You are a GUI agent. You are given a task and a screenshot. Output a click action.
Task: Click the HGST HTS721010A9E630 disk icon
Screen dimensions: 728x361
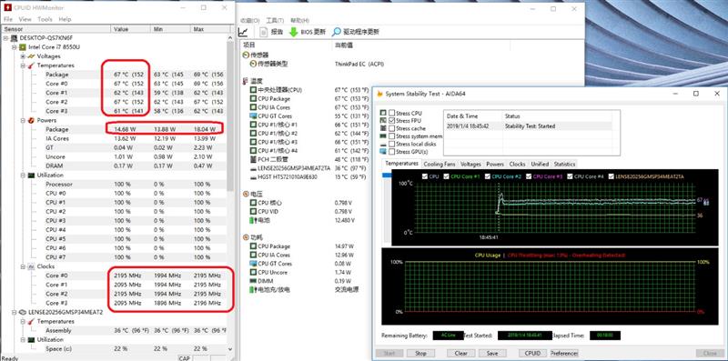tap(253, 176)
